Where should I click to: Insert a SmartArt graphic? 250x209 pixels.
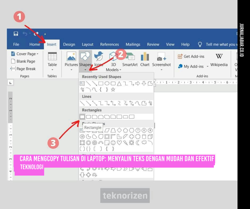(130, 59)
